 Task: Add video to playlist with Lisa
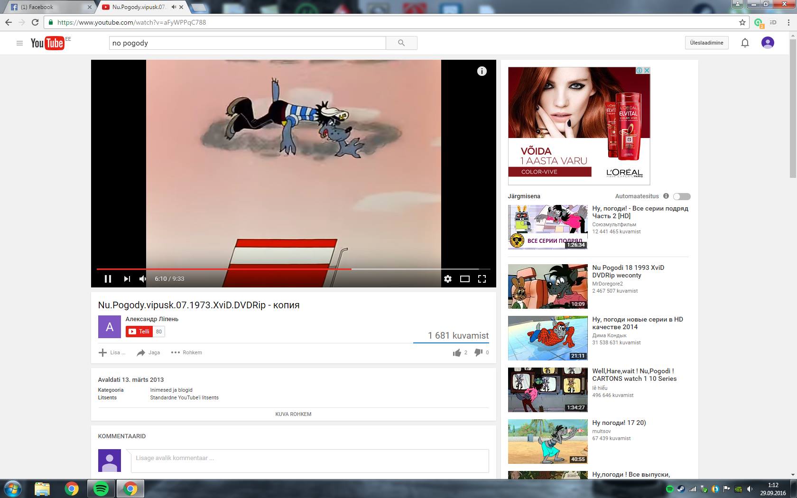[x=112, y=352]
